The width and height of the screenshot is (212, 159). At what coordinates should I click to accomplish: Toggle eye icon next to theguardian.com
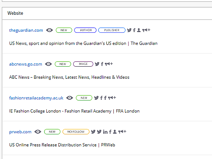coord(49,30)
